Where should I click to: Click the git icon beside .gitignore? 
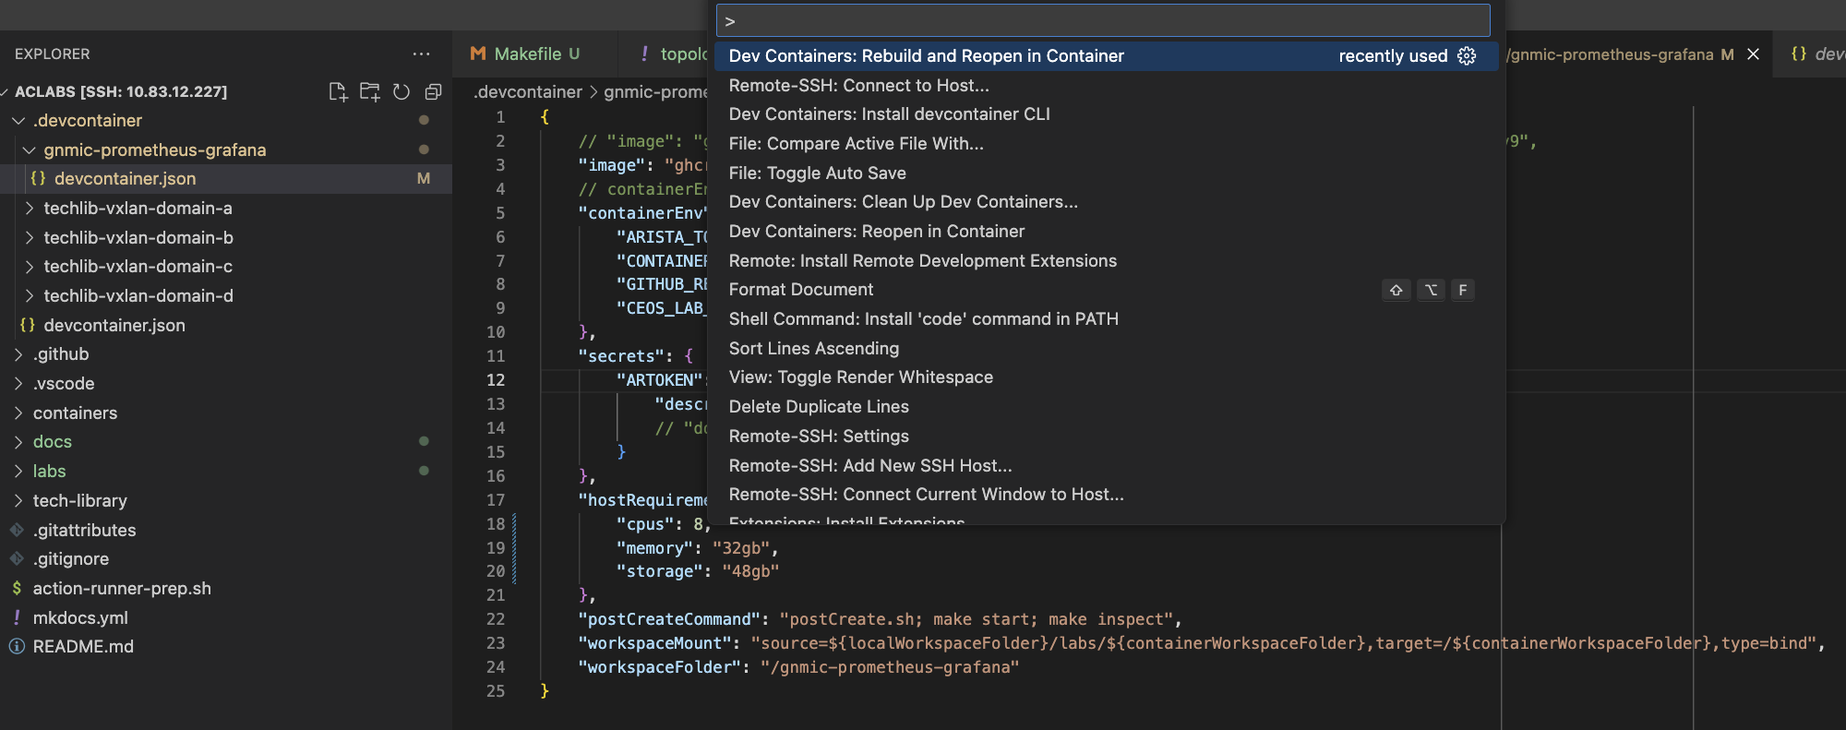17,558
